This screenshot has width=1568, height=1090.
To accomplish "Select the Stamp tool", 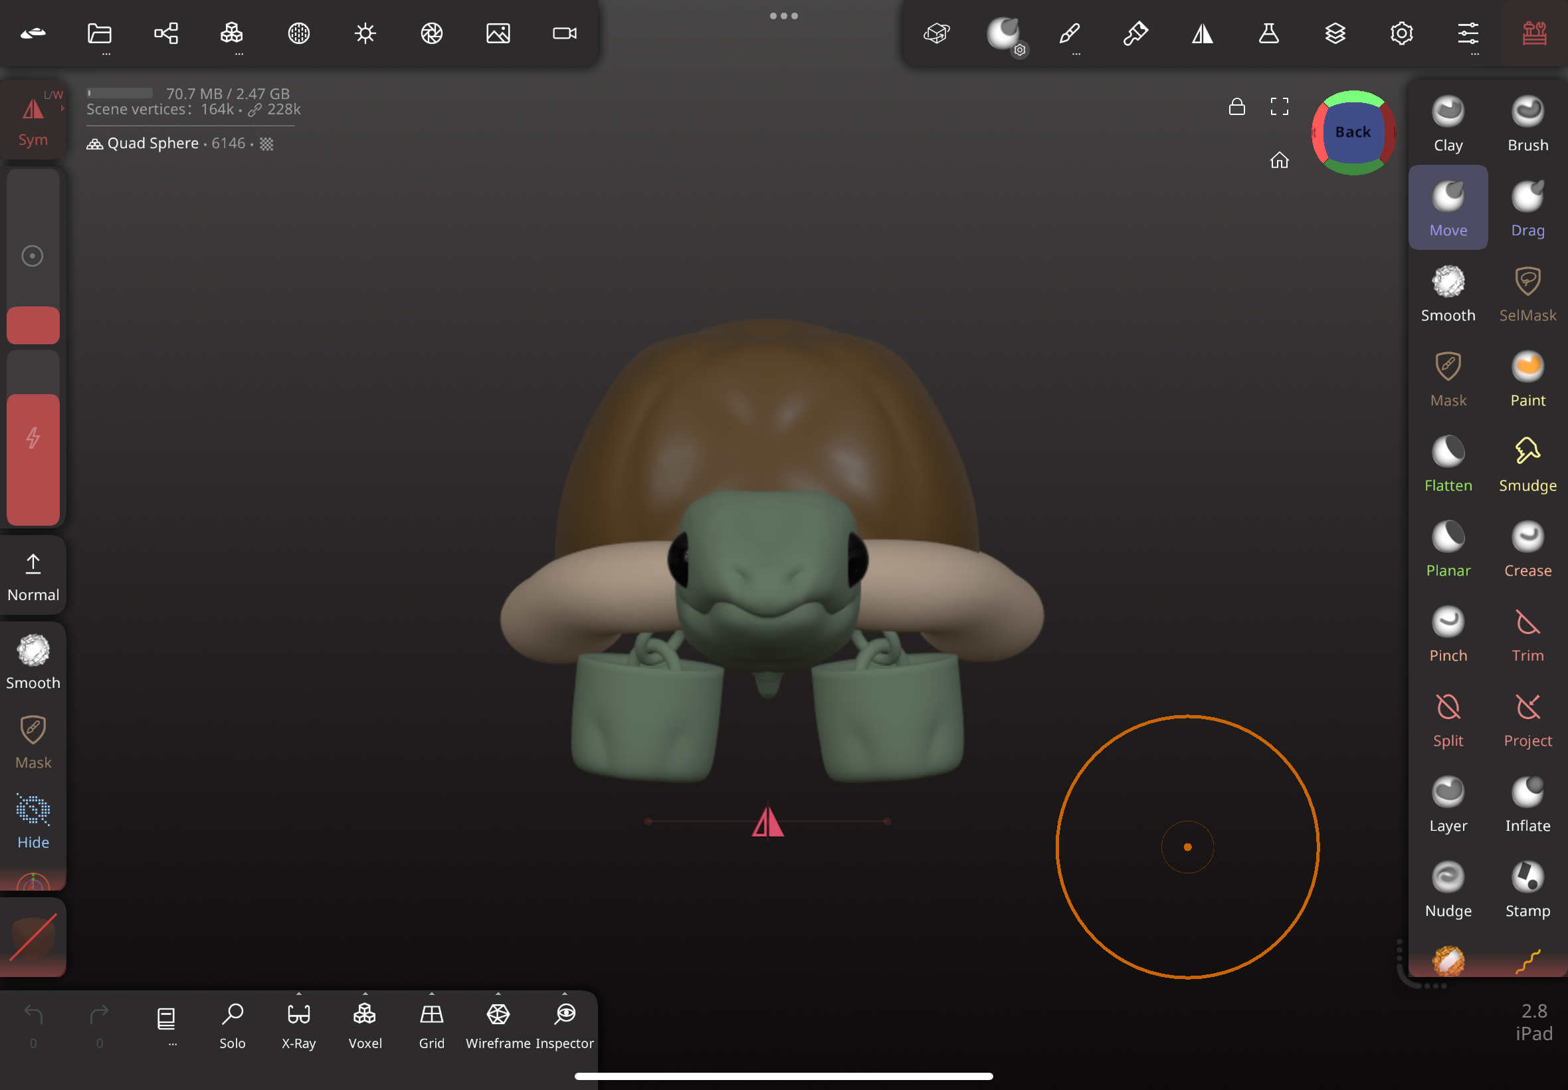I will tap(1527, 889).
